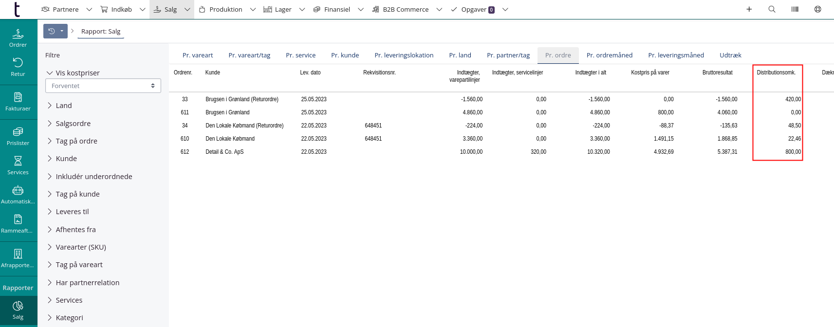
Task: Switch to the Udtræk tab
Action: pyautogui.click(x=730, y=55)
